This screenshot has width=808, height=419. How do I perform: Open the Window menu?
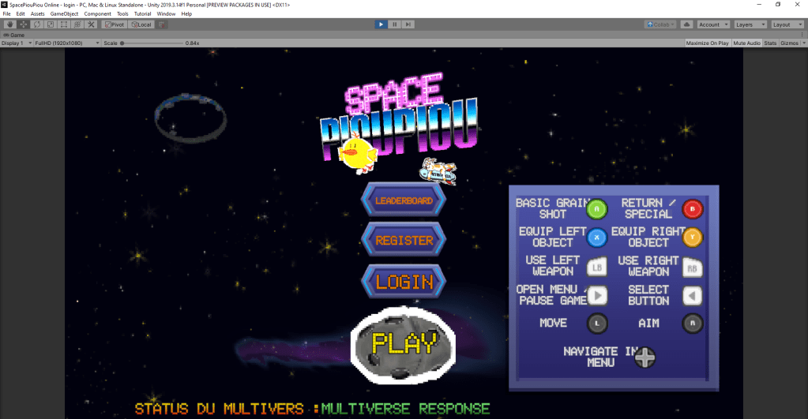[166, 13]
